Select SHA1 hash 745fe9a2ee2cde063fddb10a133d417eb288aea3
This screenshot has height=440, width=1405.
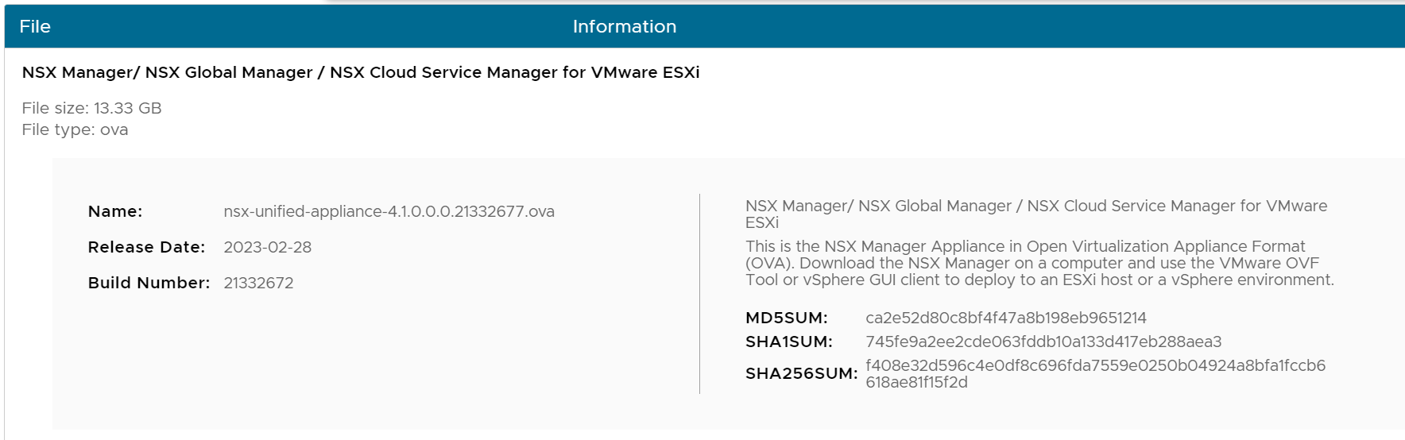[1043, 342]
